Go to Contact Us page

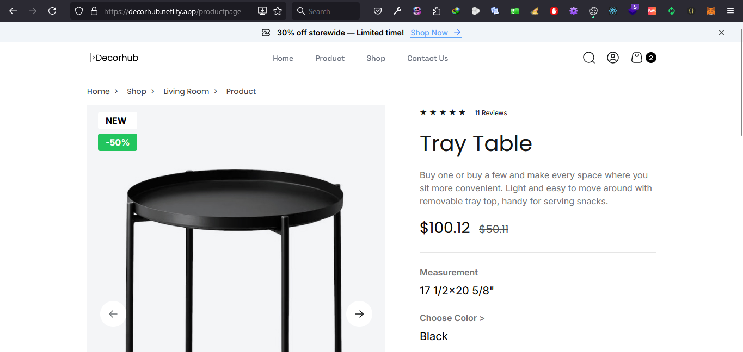(427, 58)
